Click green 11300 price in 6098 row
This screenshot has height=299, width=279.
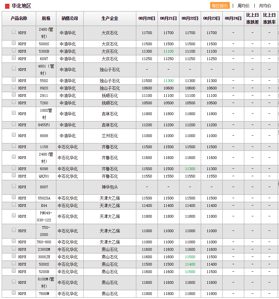190,169
